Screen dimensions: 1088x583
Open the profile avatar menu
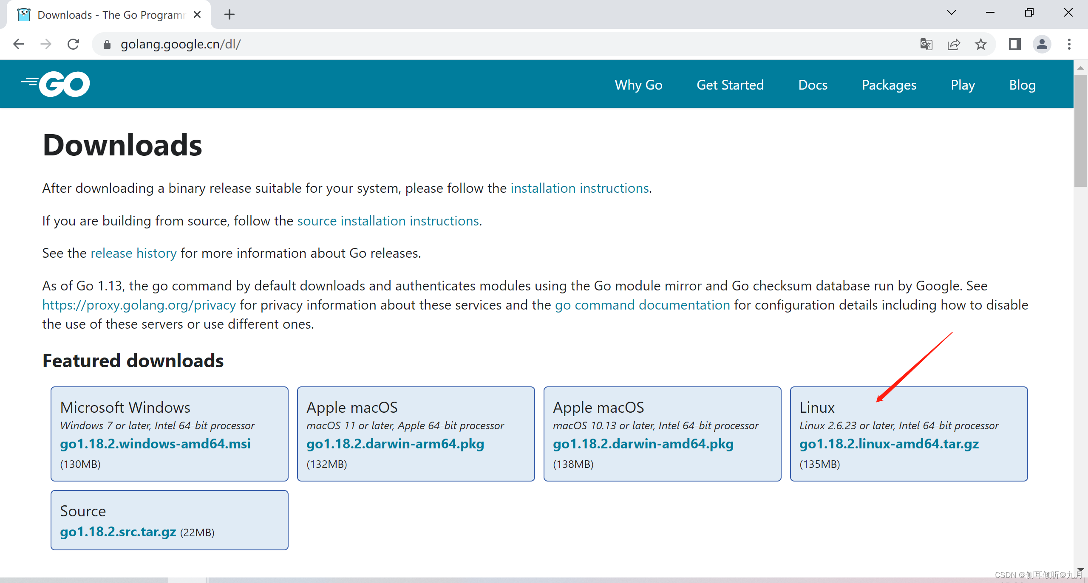coord(1042,44)
